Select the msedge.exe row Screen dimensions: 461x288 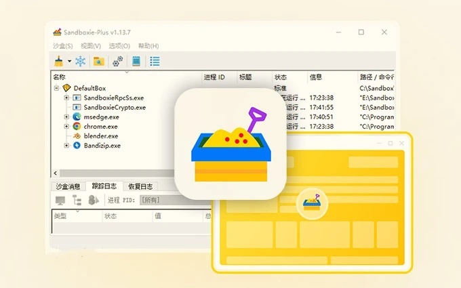102,117
